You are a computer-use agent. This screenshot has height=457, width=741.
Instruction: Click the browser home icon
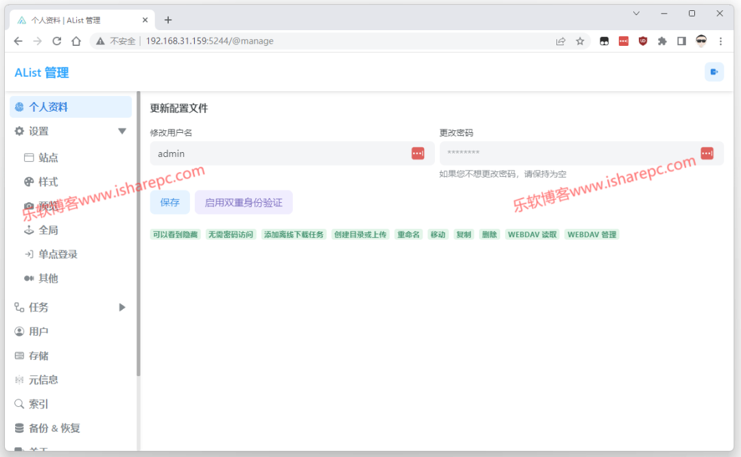click(x=76, y=41)
